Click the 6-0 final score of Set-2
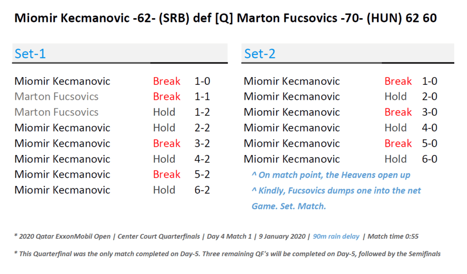This screenshot has height=274, width=467. click(x=429, y=159)
